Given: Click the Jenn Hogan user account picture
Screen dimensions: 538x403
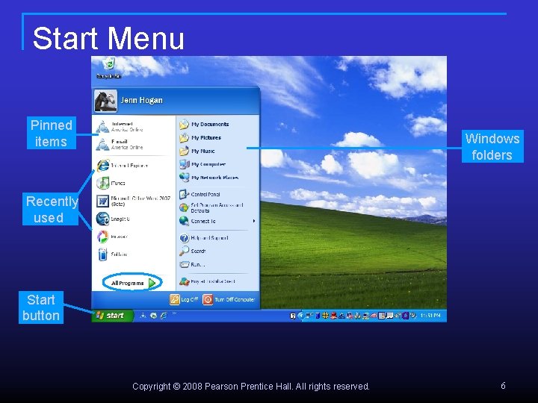Looking at the screenshot, I should 105,101.
